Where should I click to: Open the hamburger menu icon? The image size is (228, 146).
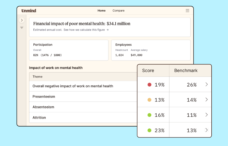click(x=187, y=11)
